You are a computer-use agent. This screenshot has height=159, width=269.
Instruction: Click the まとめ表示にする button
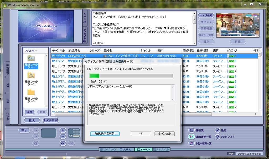pyautogui.click(x=51, y=120)
